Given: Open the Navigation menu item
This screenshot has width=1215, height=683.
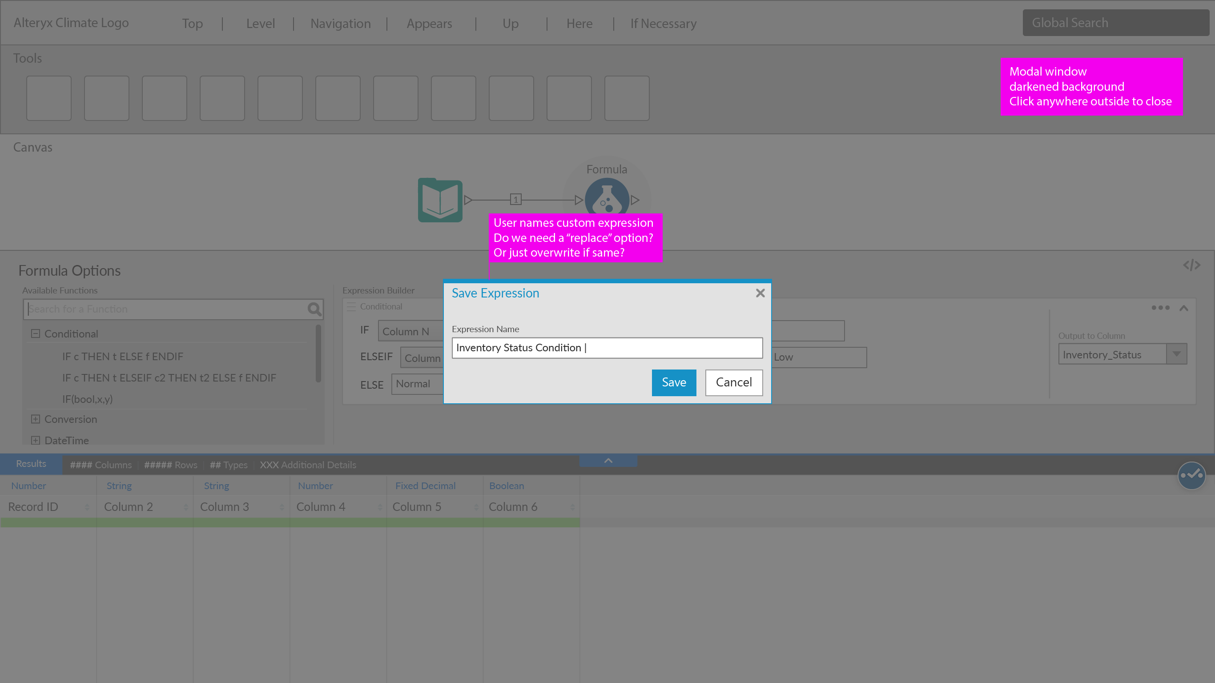Looking at the screenshot, I should tap(340, 23).
